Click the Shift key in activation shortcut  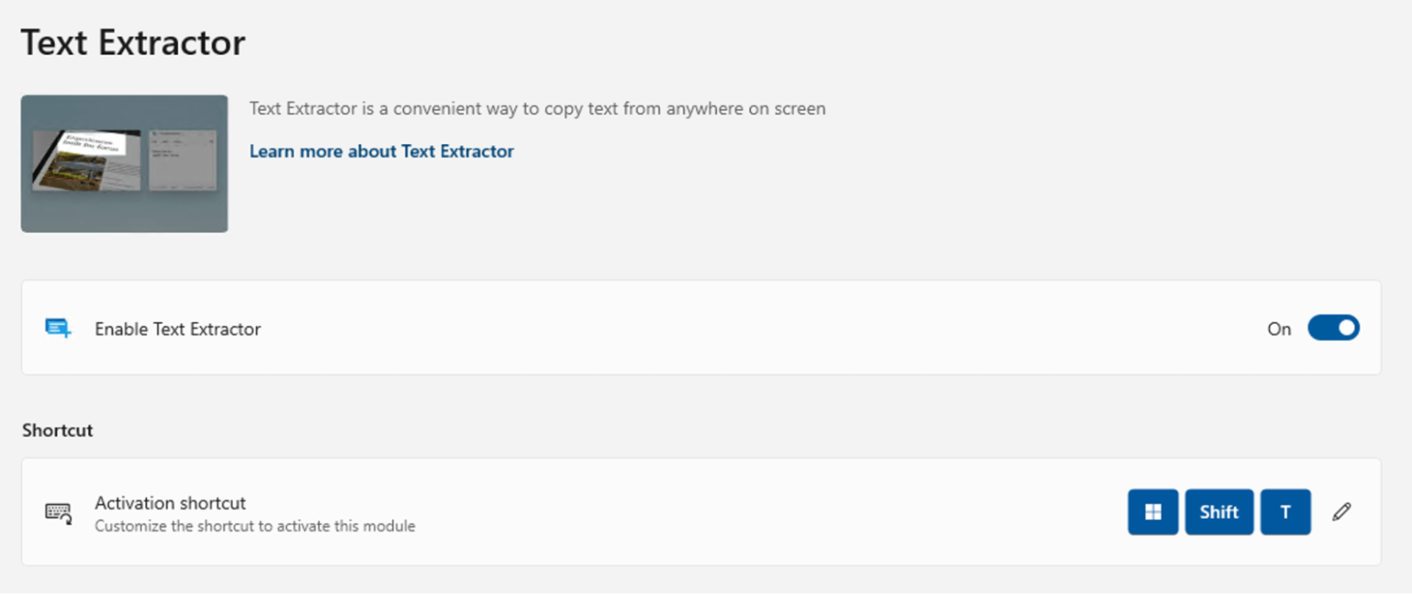1219,512
